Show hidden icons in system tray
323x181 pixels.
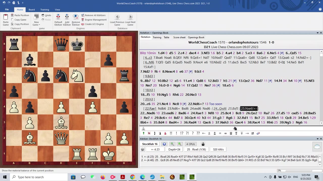click(265, 177)
